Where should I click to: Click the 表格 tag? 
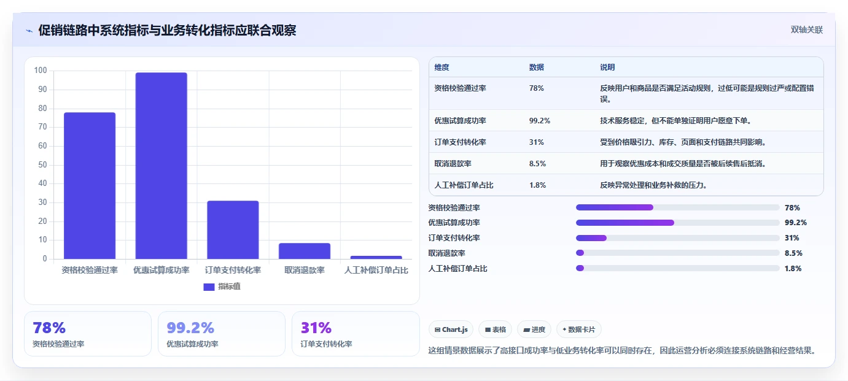(x=495, y=329)
